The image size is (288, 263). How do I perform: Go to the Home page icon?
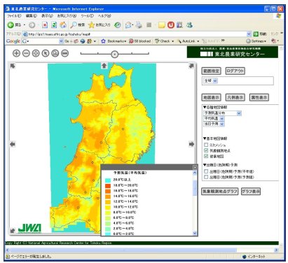point(63,25)
